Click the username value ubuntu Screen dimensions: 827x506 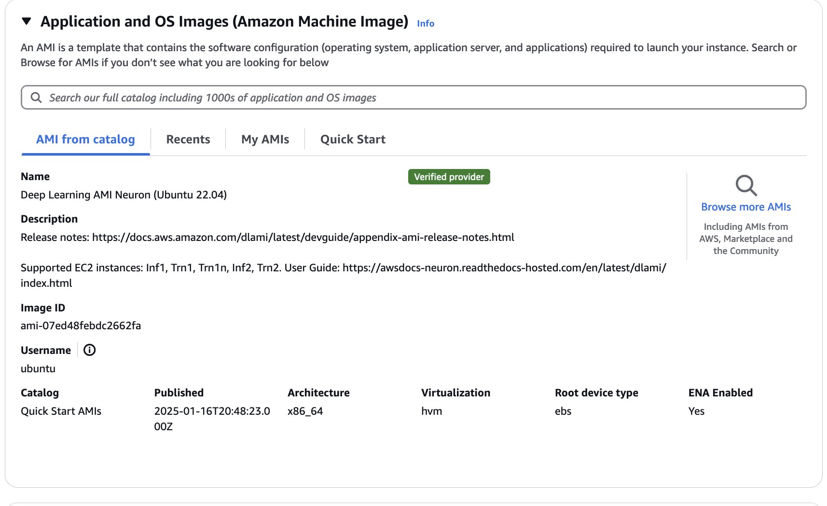click(x=38, y=369)
